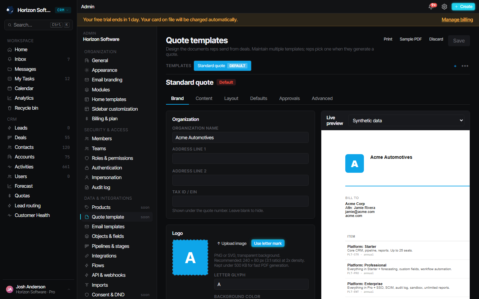Click the Home icon in workspace sidebar
This screenshot has height=299, width=479.
click(x=10, y=50)
